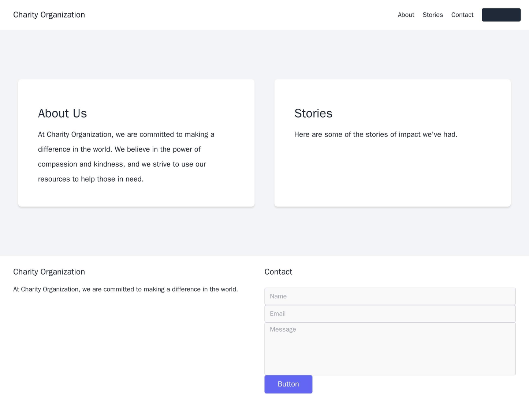Image resolution: width=529 pixels, height=410 pixels.
Task: Click the Charity Organization logo in header
Action: (49, 15)
